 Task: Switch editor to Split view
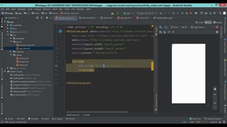(208, 23)
